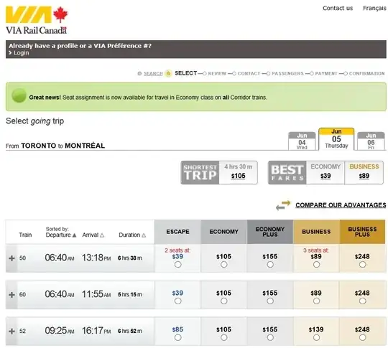Sort trains by Duration triangle

pos(144,235)
